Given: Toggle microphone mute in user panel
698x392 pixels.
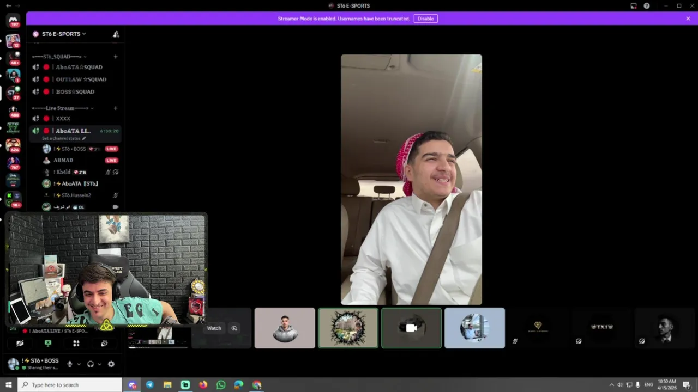Looking at the screenshot, I should [x=69, y=364].
